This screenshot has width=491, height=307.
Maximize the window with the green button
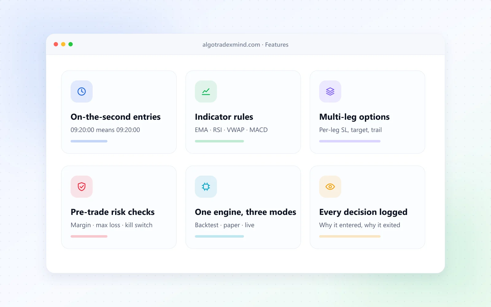(x=71, y=44)
